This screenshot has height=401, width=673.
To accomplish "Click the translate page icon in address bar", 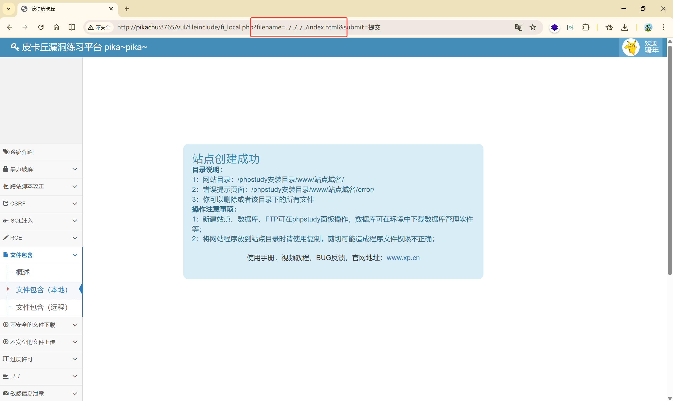I will pyautogui.click(x=518, y=27).
